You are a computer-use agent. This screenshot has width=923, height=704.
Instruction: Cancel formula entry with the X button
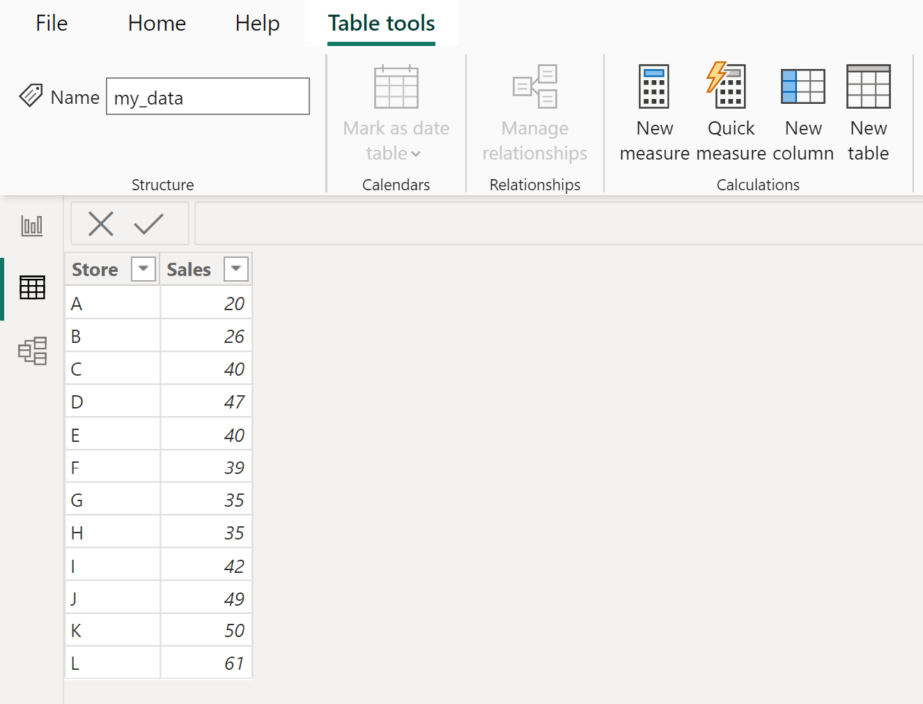tap(101, 224)
